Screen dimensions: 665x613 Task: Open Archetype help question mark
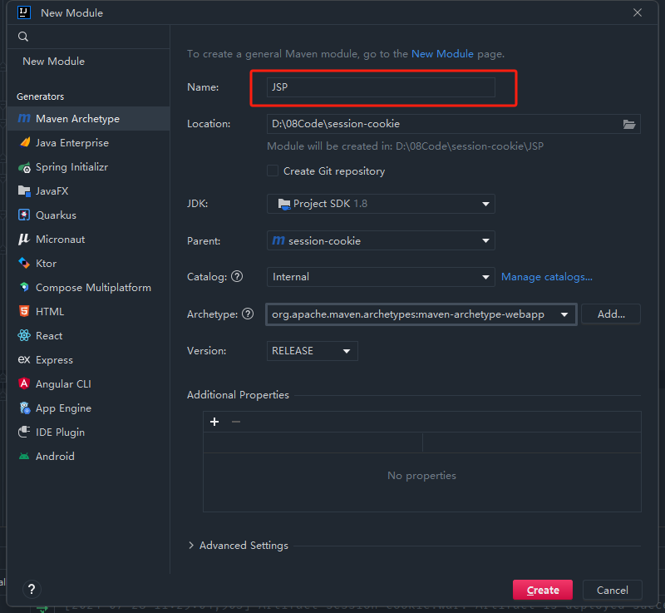248,314
